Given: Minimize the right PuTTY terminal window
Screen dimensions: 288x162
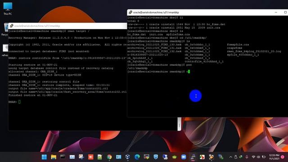Looking at the screenshot, I should coord(276,12).
